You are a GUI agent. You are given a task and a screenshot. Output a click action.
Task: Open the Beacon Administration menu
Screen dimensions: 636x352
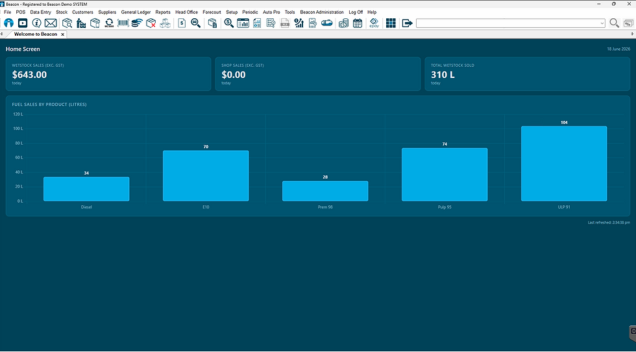pos(322,12)
